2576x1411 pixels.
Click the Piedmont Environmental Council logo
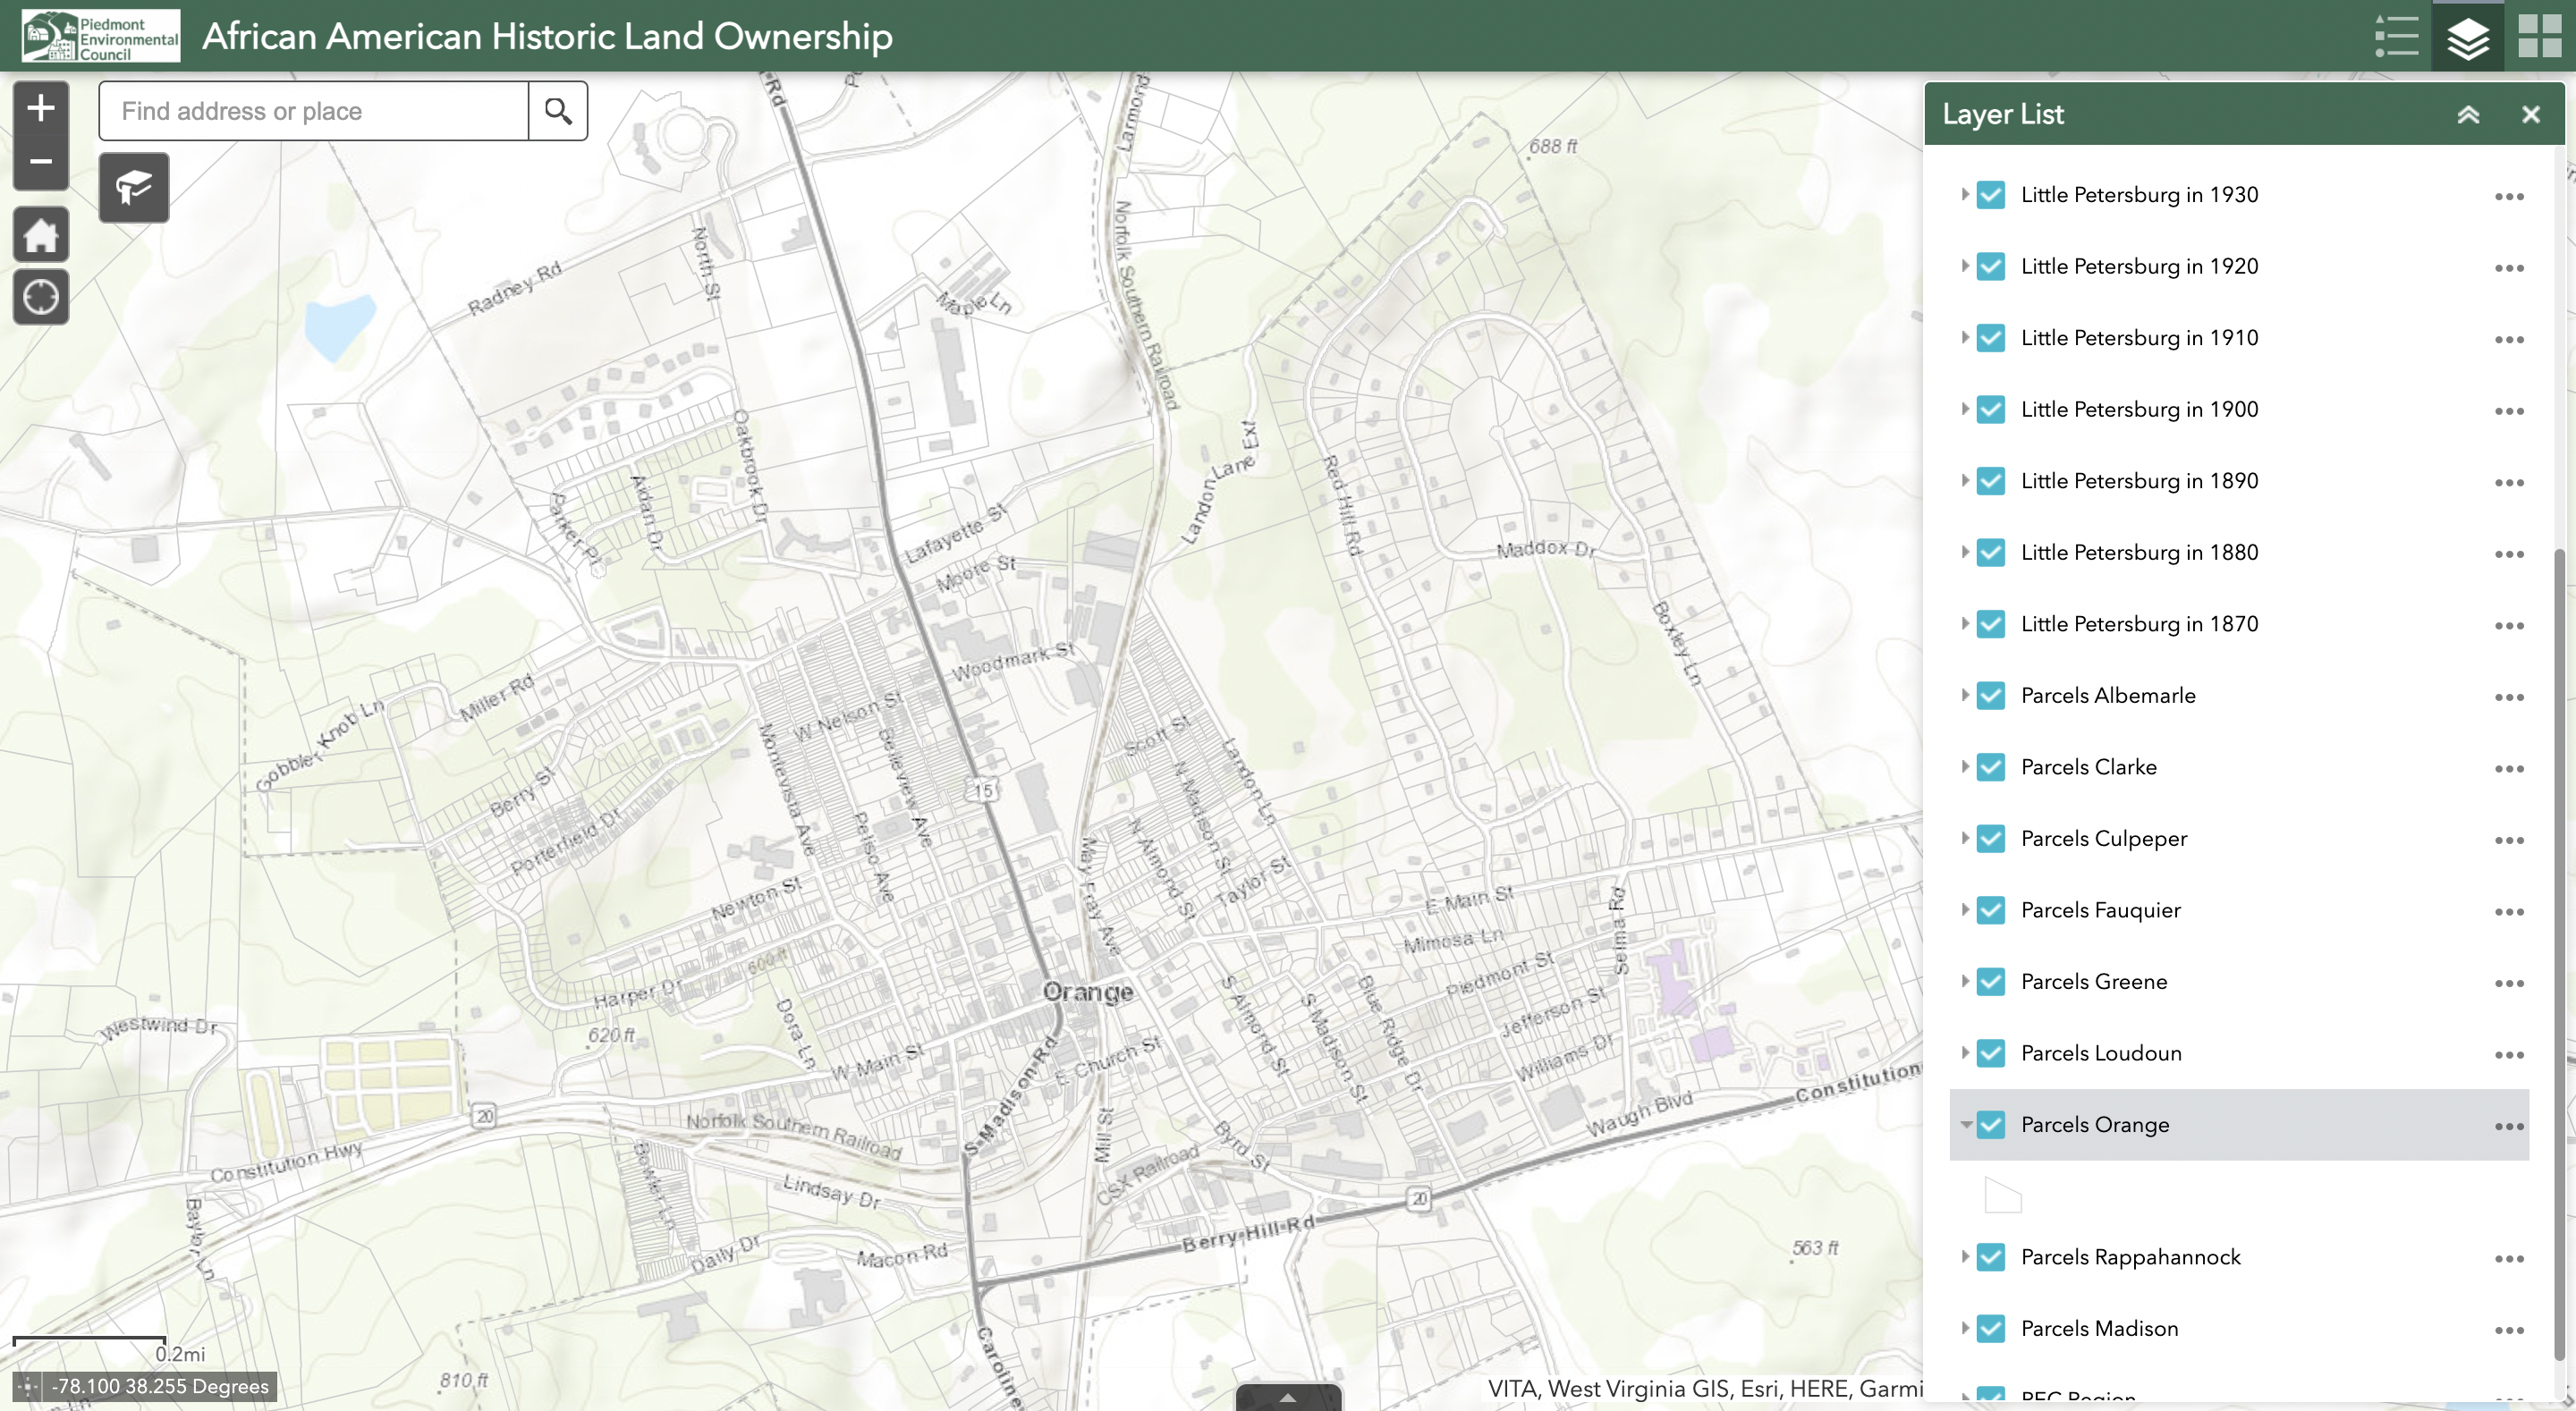coord(101,36)
